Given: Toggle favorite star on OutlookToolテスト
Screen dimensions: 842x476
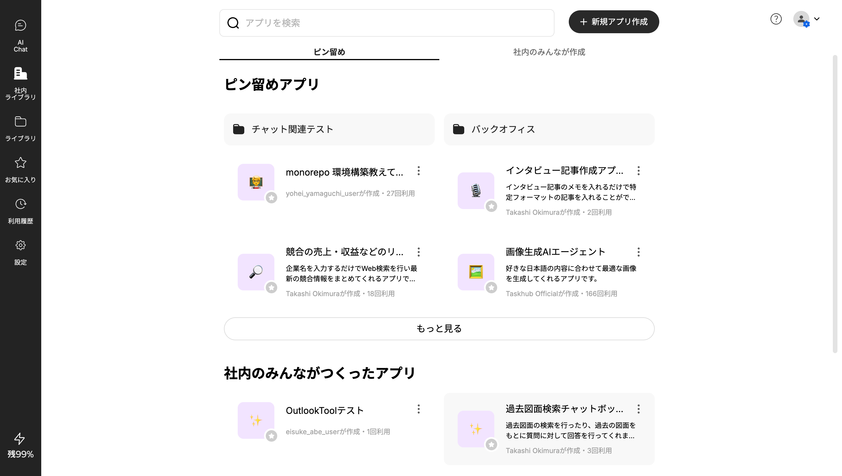Looking at the screenshot, I should (271, 436).
